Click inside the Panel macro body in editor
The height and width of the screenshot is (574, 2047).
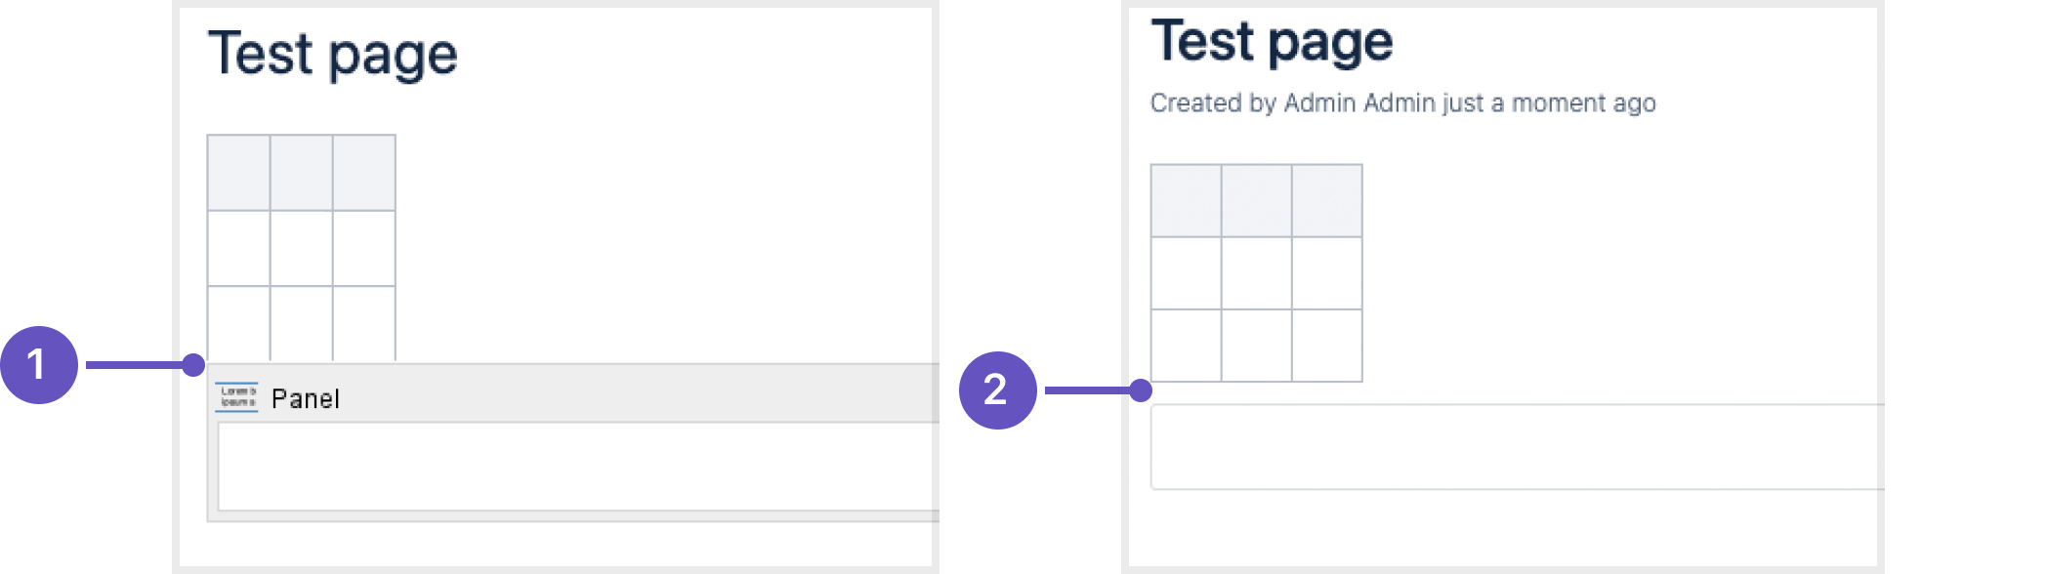coord(578,467)
